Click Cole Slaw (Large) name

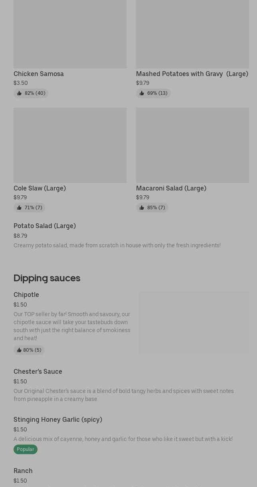40,188
